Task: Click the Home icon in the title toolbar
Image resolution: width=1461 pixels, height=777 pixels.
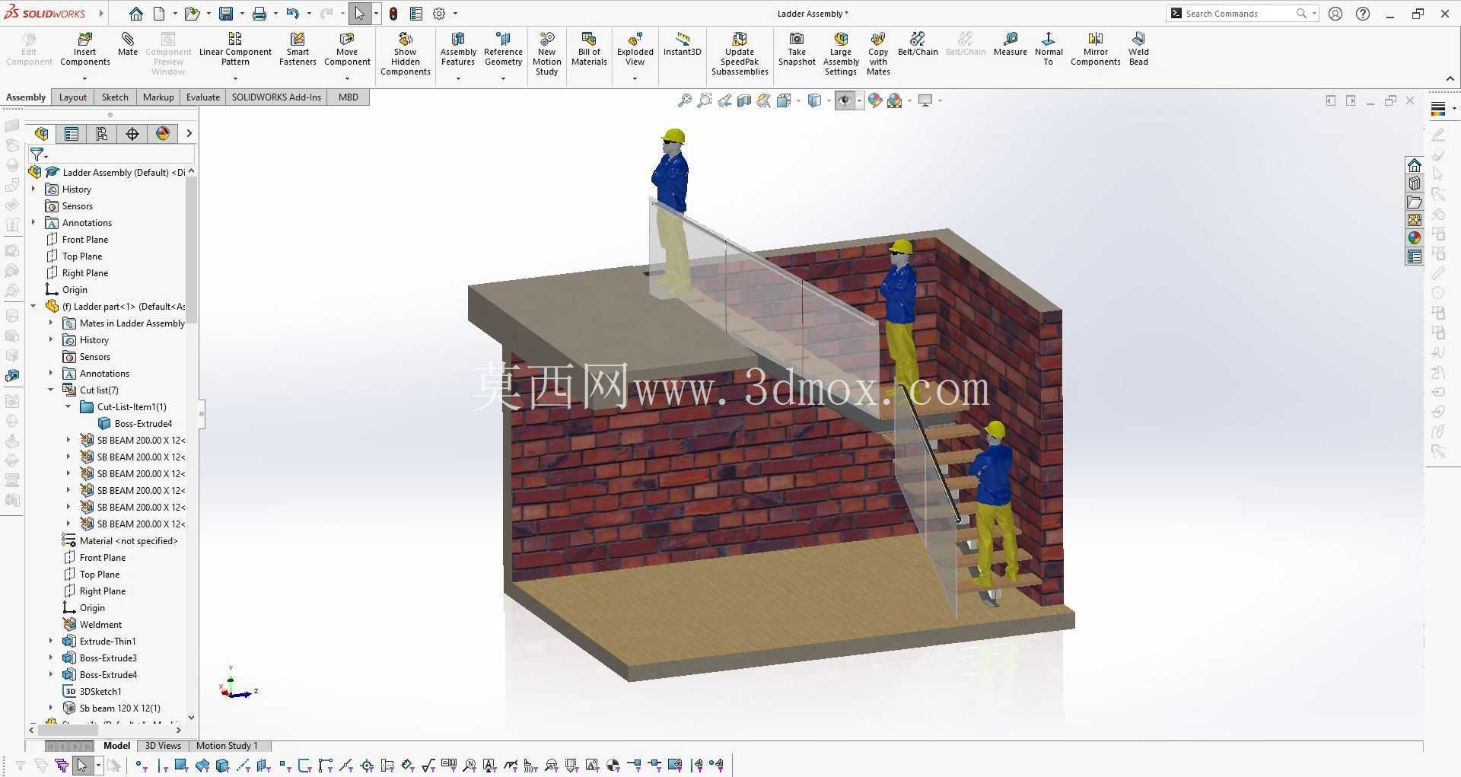Action: (135, 14)
